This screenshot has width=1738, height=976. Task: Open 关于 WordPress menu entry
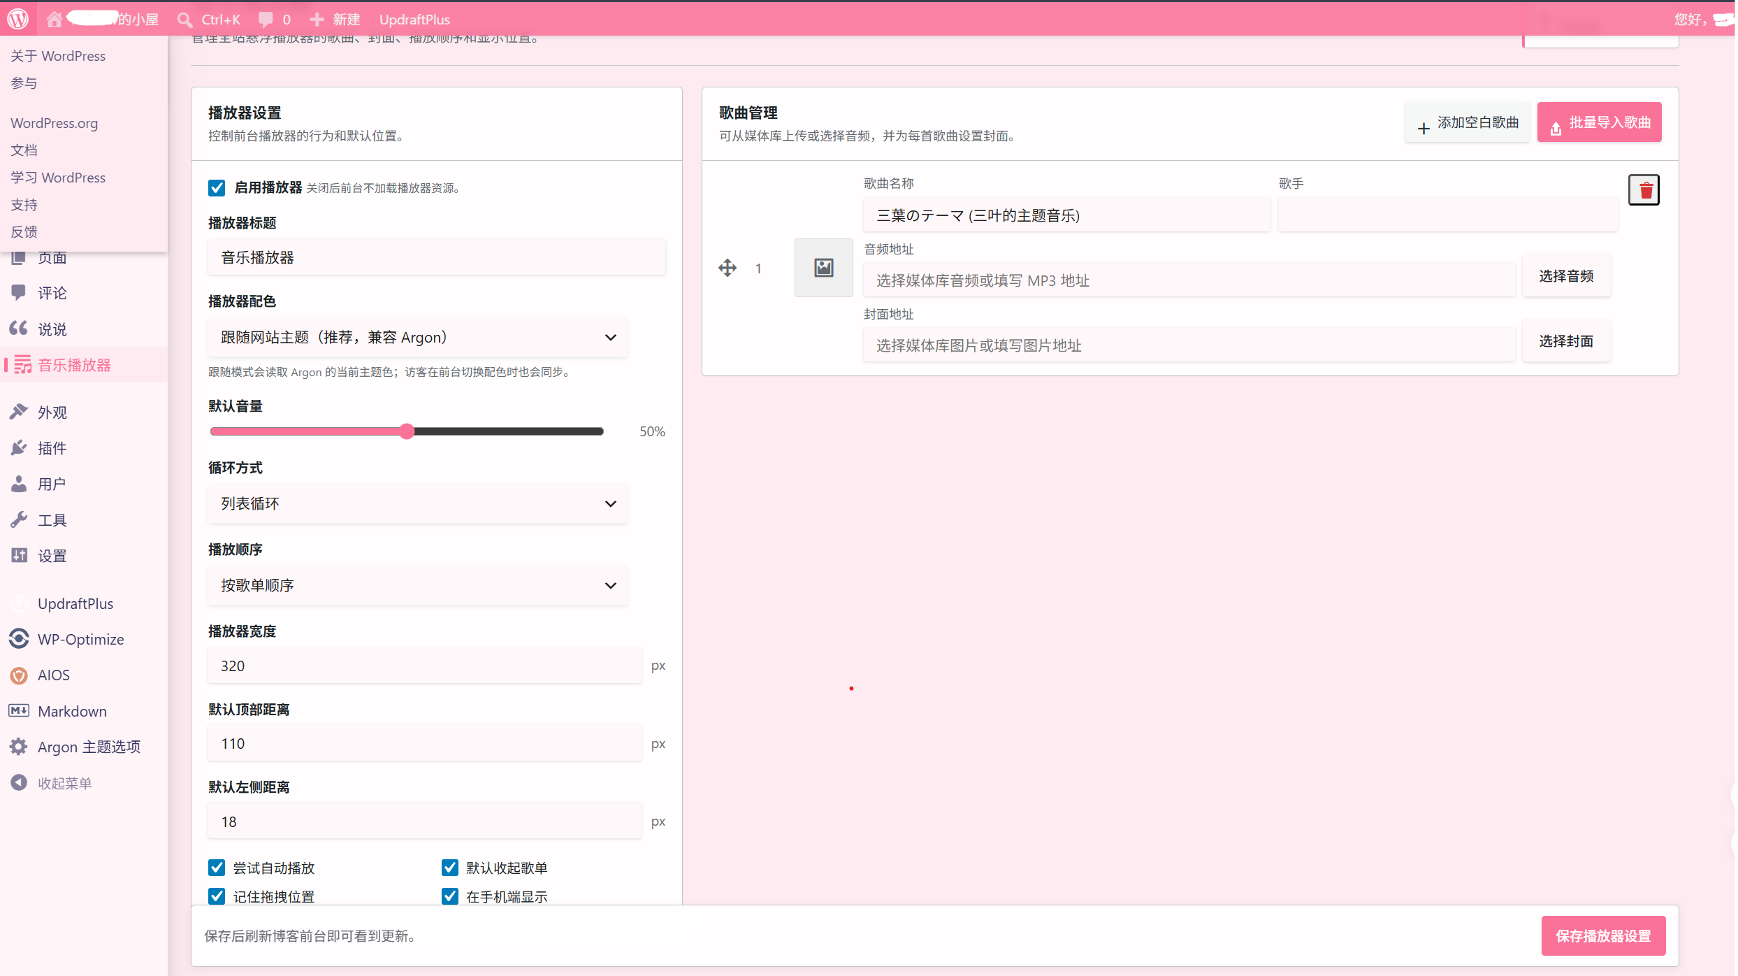pyautogui.click(x=58, y=56)
